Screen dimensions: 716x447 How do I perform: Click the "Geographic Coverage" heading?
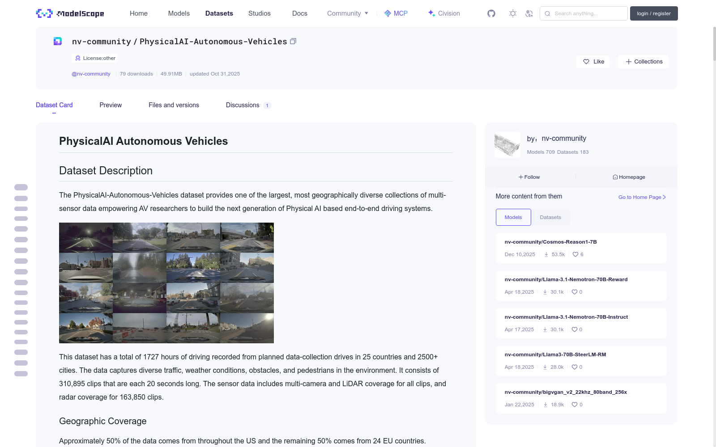click(103, 421)
